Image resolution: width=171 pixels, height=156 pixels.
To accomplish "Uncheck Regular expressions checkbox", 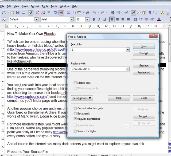I will (x=75, y=119).
